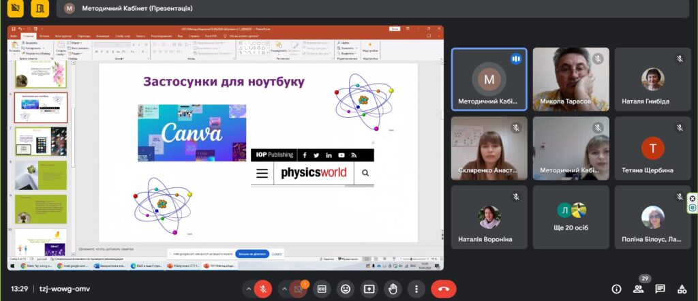Screen dimensions: 698x301
Task: Click 'Більше не ділитися' stop sharing button
Action: (x=252, y=254)
